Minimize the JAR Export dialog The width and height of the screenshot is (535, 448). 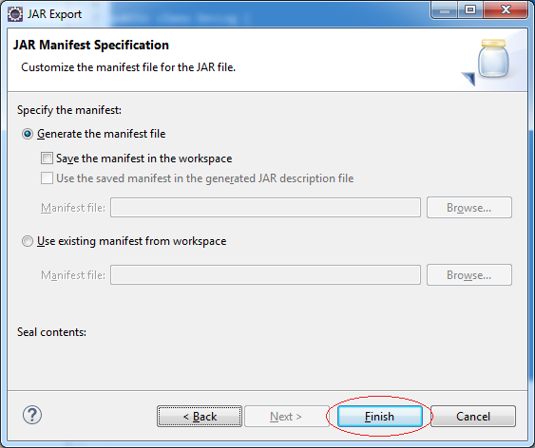444,9
